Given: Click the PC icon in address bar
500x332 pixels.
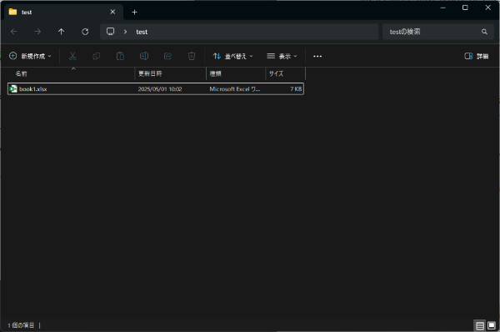Looking at the screenshot, I should point(110,32).
